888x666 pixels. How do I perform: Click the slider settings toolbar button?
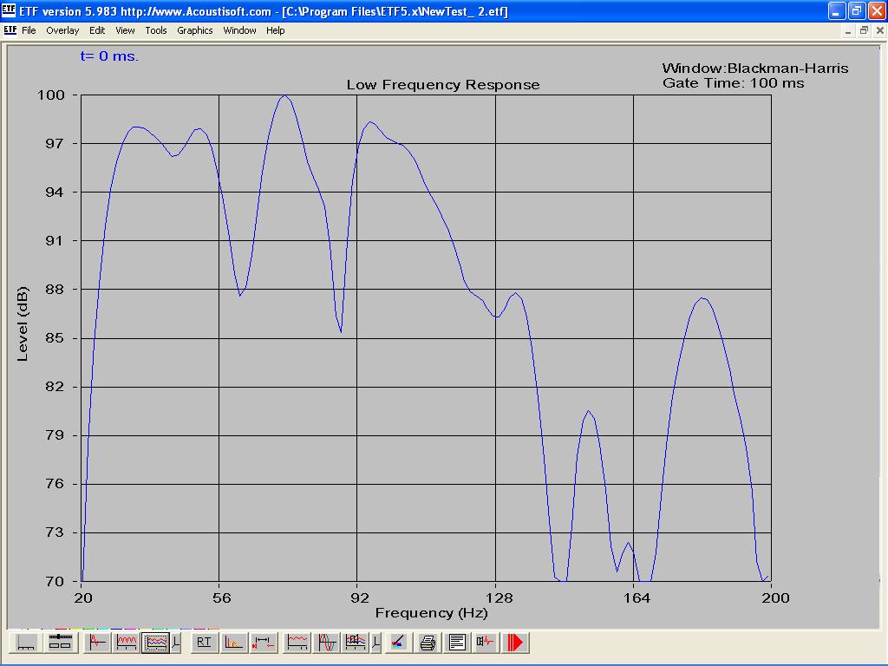[60, 643]
